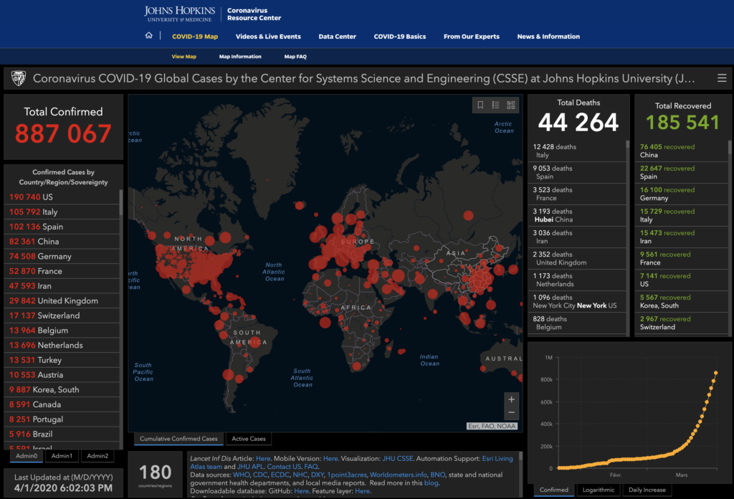Image resolution: width=734 pixels, height=499 pixels.
Task: Click the Johns Hopkins University & Medicine logo
Action: (x=179, y=14)
